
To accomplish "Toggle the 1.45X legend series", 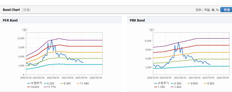I will (x=176, y=87).
